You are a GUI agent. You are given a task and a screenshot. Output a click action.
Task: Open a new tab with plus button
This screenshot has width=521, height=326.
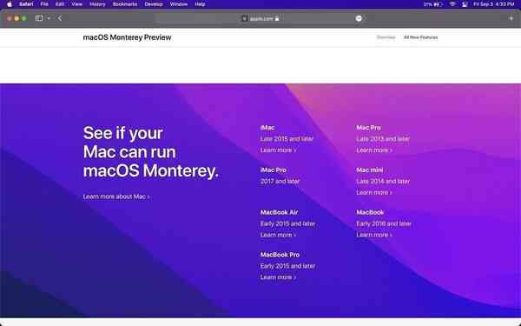point(511,18)
